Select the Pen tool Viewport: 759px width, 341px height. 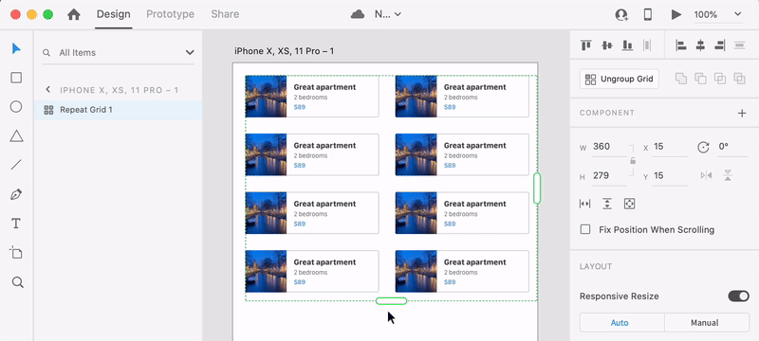point(16,194)
